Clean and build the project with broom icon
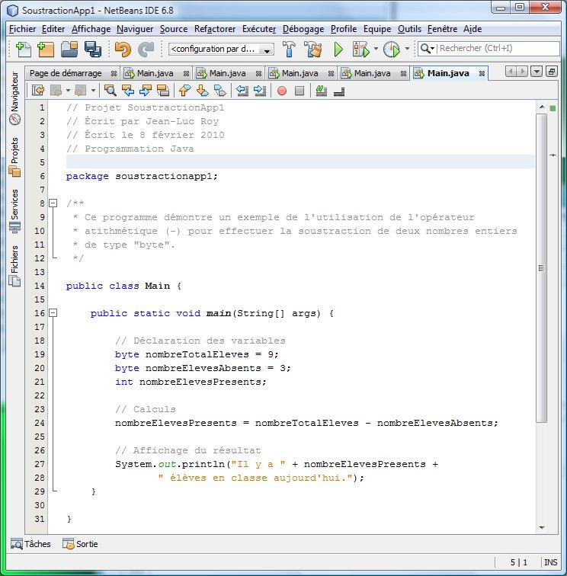This screenshot has height=576, width=567. [x=313, y=50]
